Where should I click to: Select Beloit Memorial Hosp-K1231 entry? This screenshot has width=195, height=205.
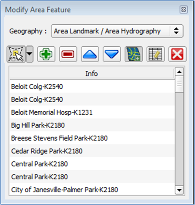click(x=92, y=112)
